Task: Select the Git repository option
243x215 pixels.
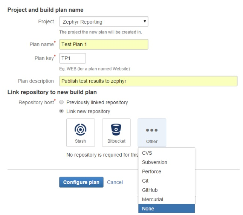Action: point(167,181)
